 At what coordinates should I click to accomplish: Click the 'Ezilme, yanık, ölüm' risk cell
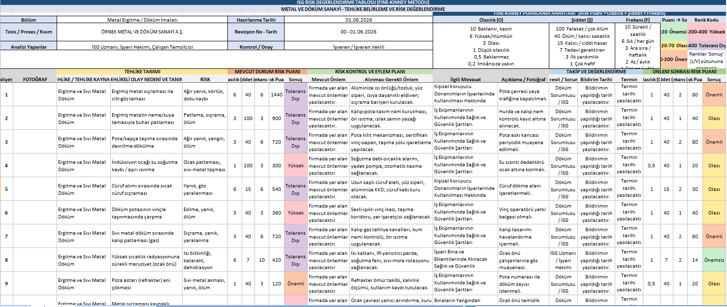tap(205, 213)
